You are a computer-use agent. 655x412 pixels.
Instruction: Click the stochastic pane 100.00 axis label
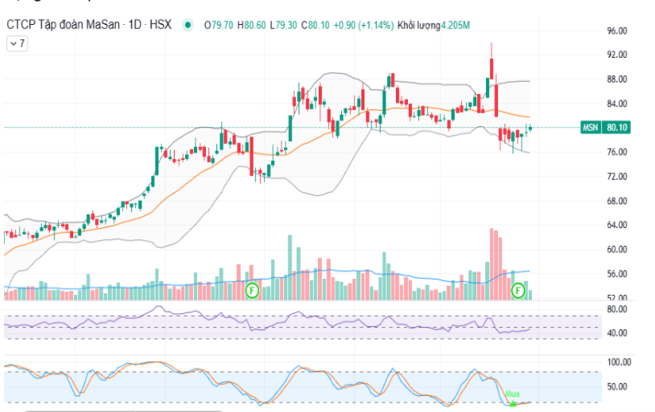pyautogui.click(x=619, y=362)
